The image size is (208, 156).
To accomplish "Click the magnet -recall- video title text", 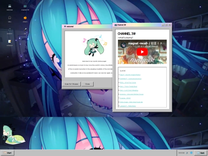I will (146, 44).
